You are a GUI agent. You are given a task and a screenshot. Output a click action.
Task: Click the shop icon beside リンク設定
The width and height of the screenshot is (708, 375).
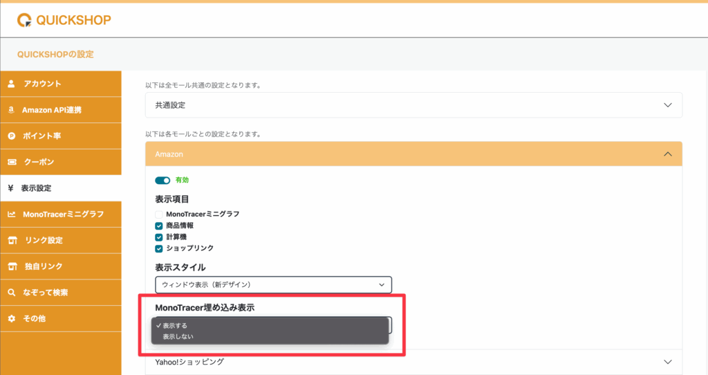coord(12,240)
